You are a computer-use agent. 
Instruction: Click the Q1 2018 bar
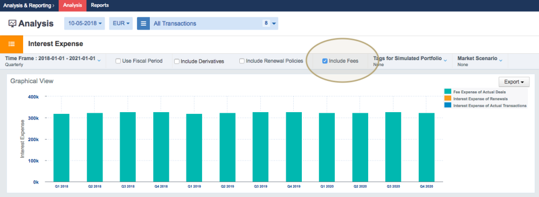click(x=61, y=148)
